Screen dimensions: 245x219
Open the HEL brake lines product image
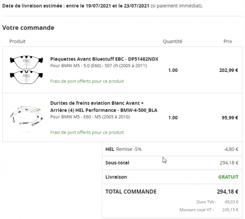tap(26, 116)
